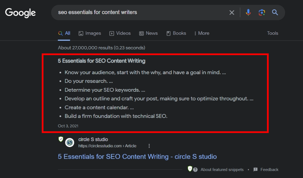Open the three-dot menu beside the result URL

point(149,146)
